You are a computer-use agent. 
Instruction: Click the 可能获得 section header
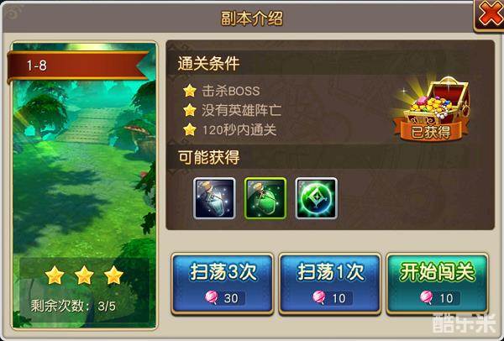(209, 158)
